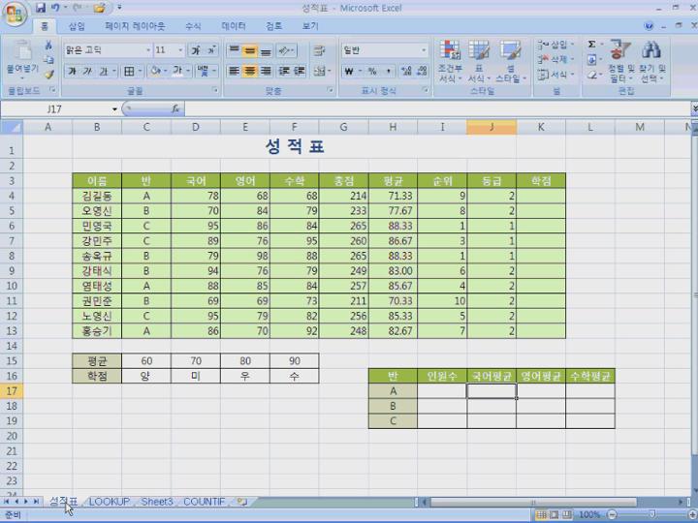Image resolution: width=698 pixels, height=523 pixels.
Task: Expand the Insert cells (삽입) dropdown
Action: [573, 45]
